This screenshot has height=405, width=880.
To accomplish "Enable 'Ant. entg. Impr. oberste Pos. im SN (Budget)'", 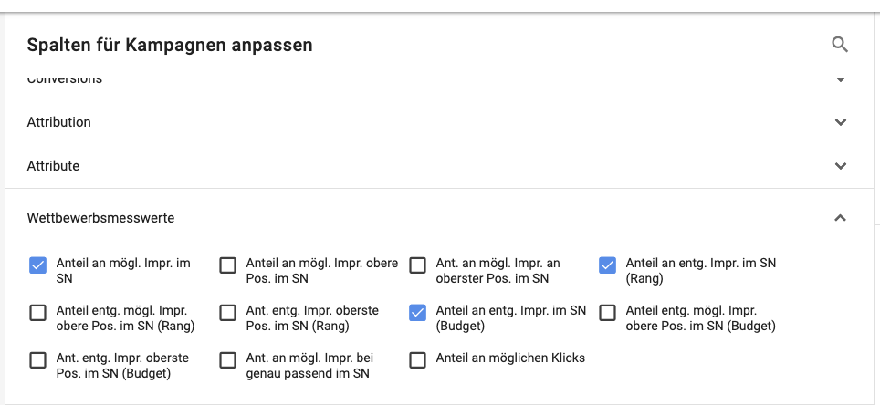I will [x=38, y=360].
